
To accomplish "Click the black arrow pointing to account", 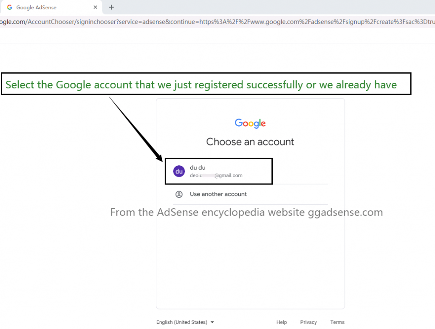I will point(136,129).
